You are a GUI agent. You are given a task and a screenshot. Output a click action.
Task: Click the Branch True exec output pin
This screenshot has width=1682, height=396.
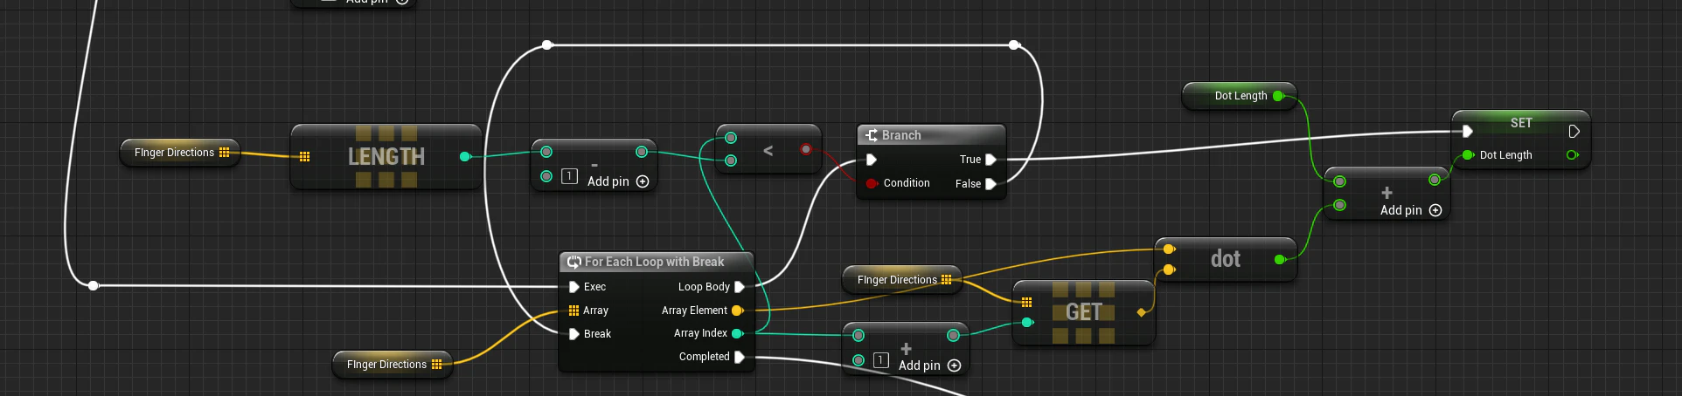coord(990,160)
